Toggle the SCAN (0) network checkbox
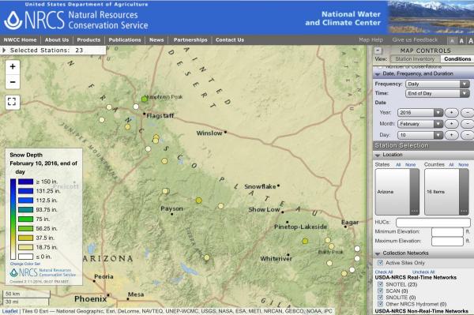Screen dimensions: 474x315 pyautogui.click(x=380, y=291)
